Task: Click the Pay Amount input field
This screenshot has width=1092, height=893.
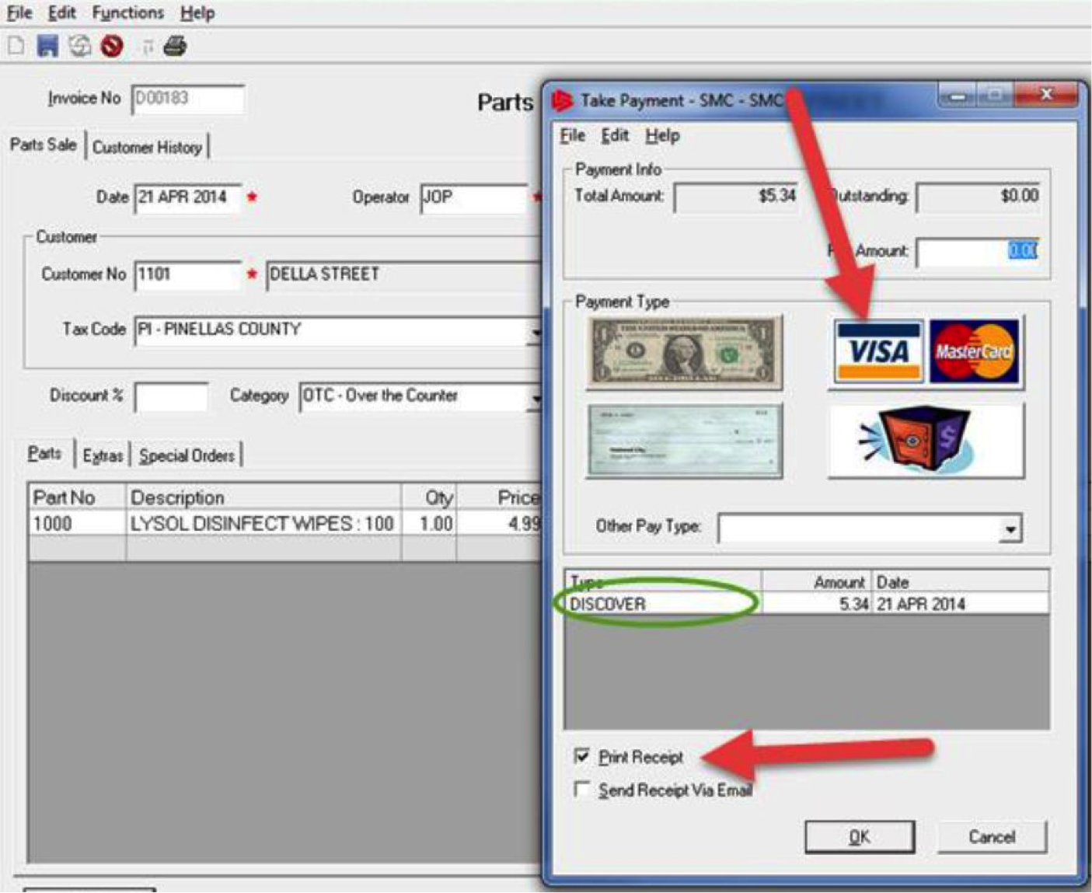Action: pos(978,251)
